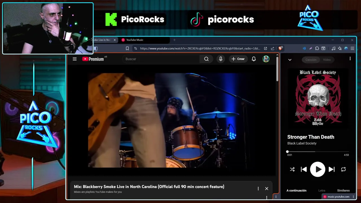The image size is (361, 203).
Task: Toggle the sidebar panel button in the toolbar
Action: click(96, 48)
